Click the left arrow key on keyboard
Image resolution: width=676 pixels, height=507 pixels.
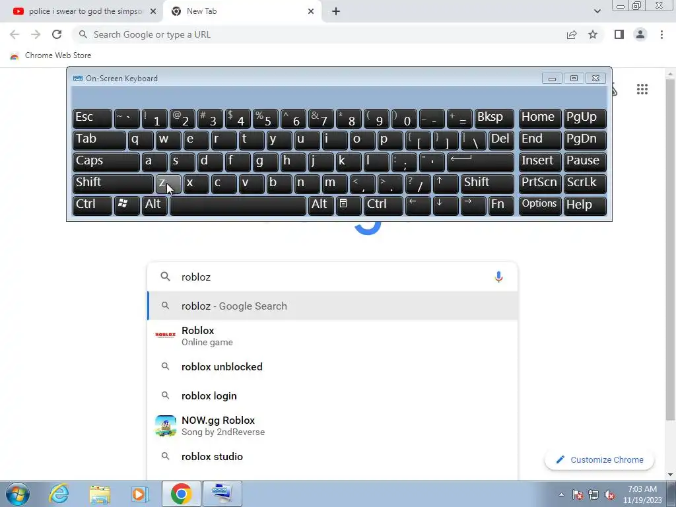(x=418, y=206)
